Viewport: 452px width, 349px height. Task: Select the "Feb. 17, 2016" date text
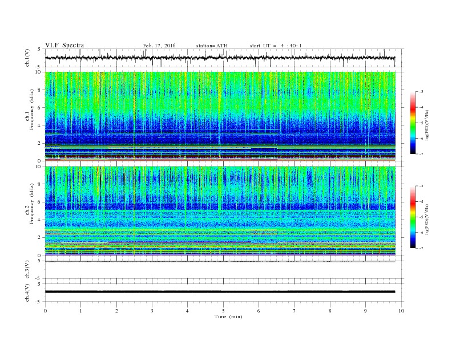159,46
